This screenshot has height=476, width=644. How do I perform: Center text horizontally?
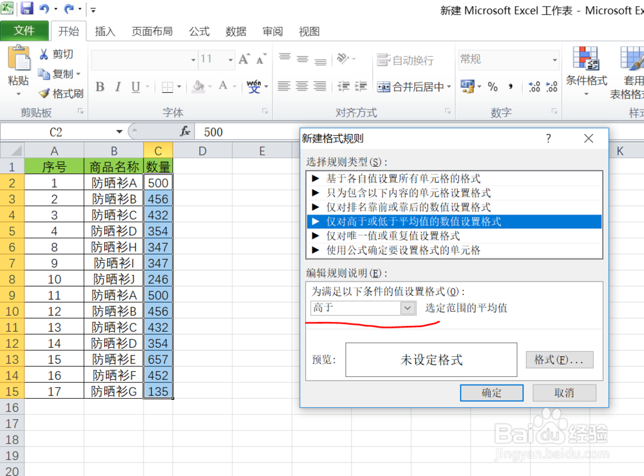[x=302, y=86]
